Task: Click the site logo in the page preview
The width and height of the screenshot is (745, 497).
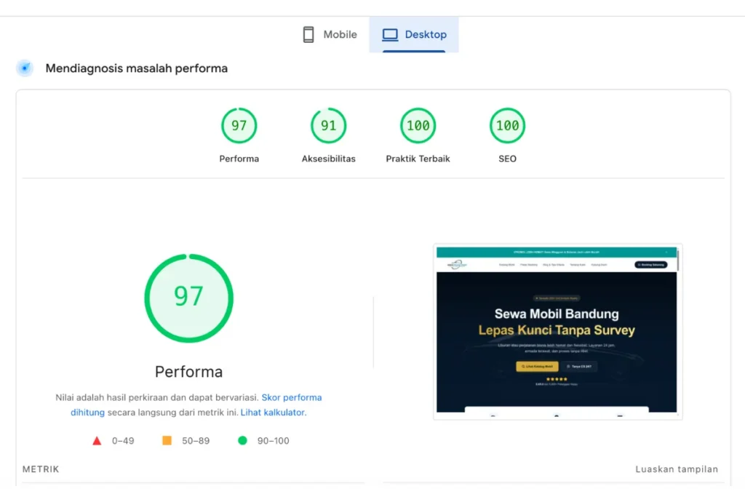Action: point(458,265)
